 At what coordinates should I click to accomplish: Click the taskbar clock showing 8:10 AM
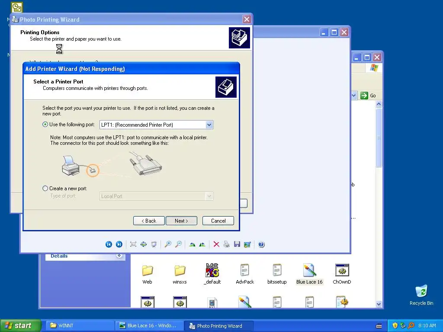[427, 326]
